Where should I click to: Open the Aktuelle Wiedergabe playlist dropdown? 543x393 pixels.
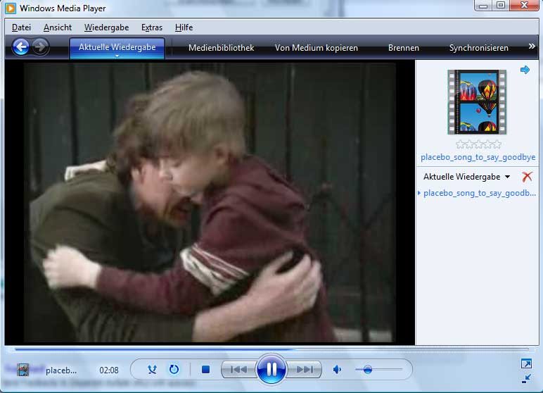(x=467, y=177)
